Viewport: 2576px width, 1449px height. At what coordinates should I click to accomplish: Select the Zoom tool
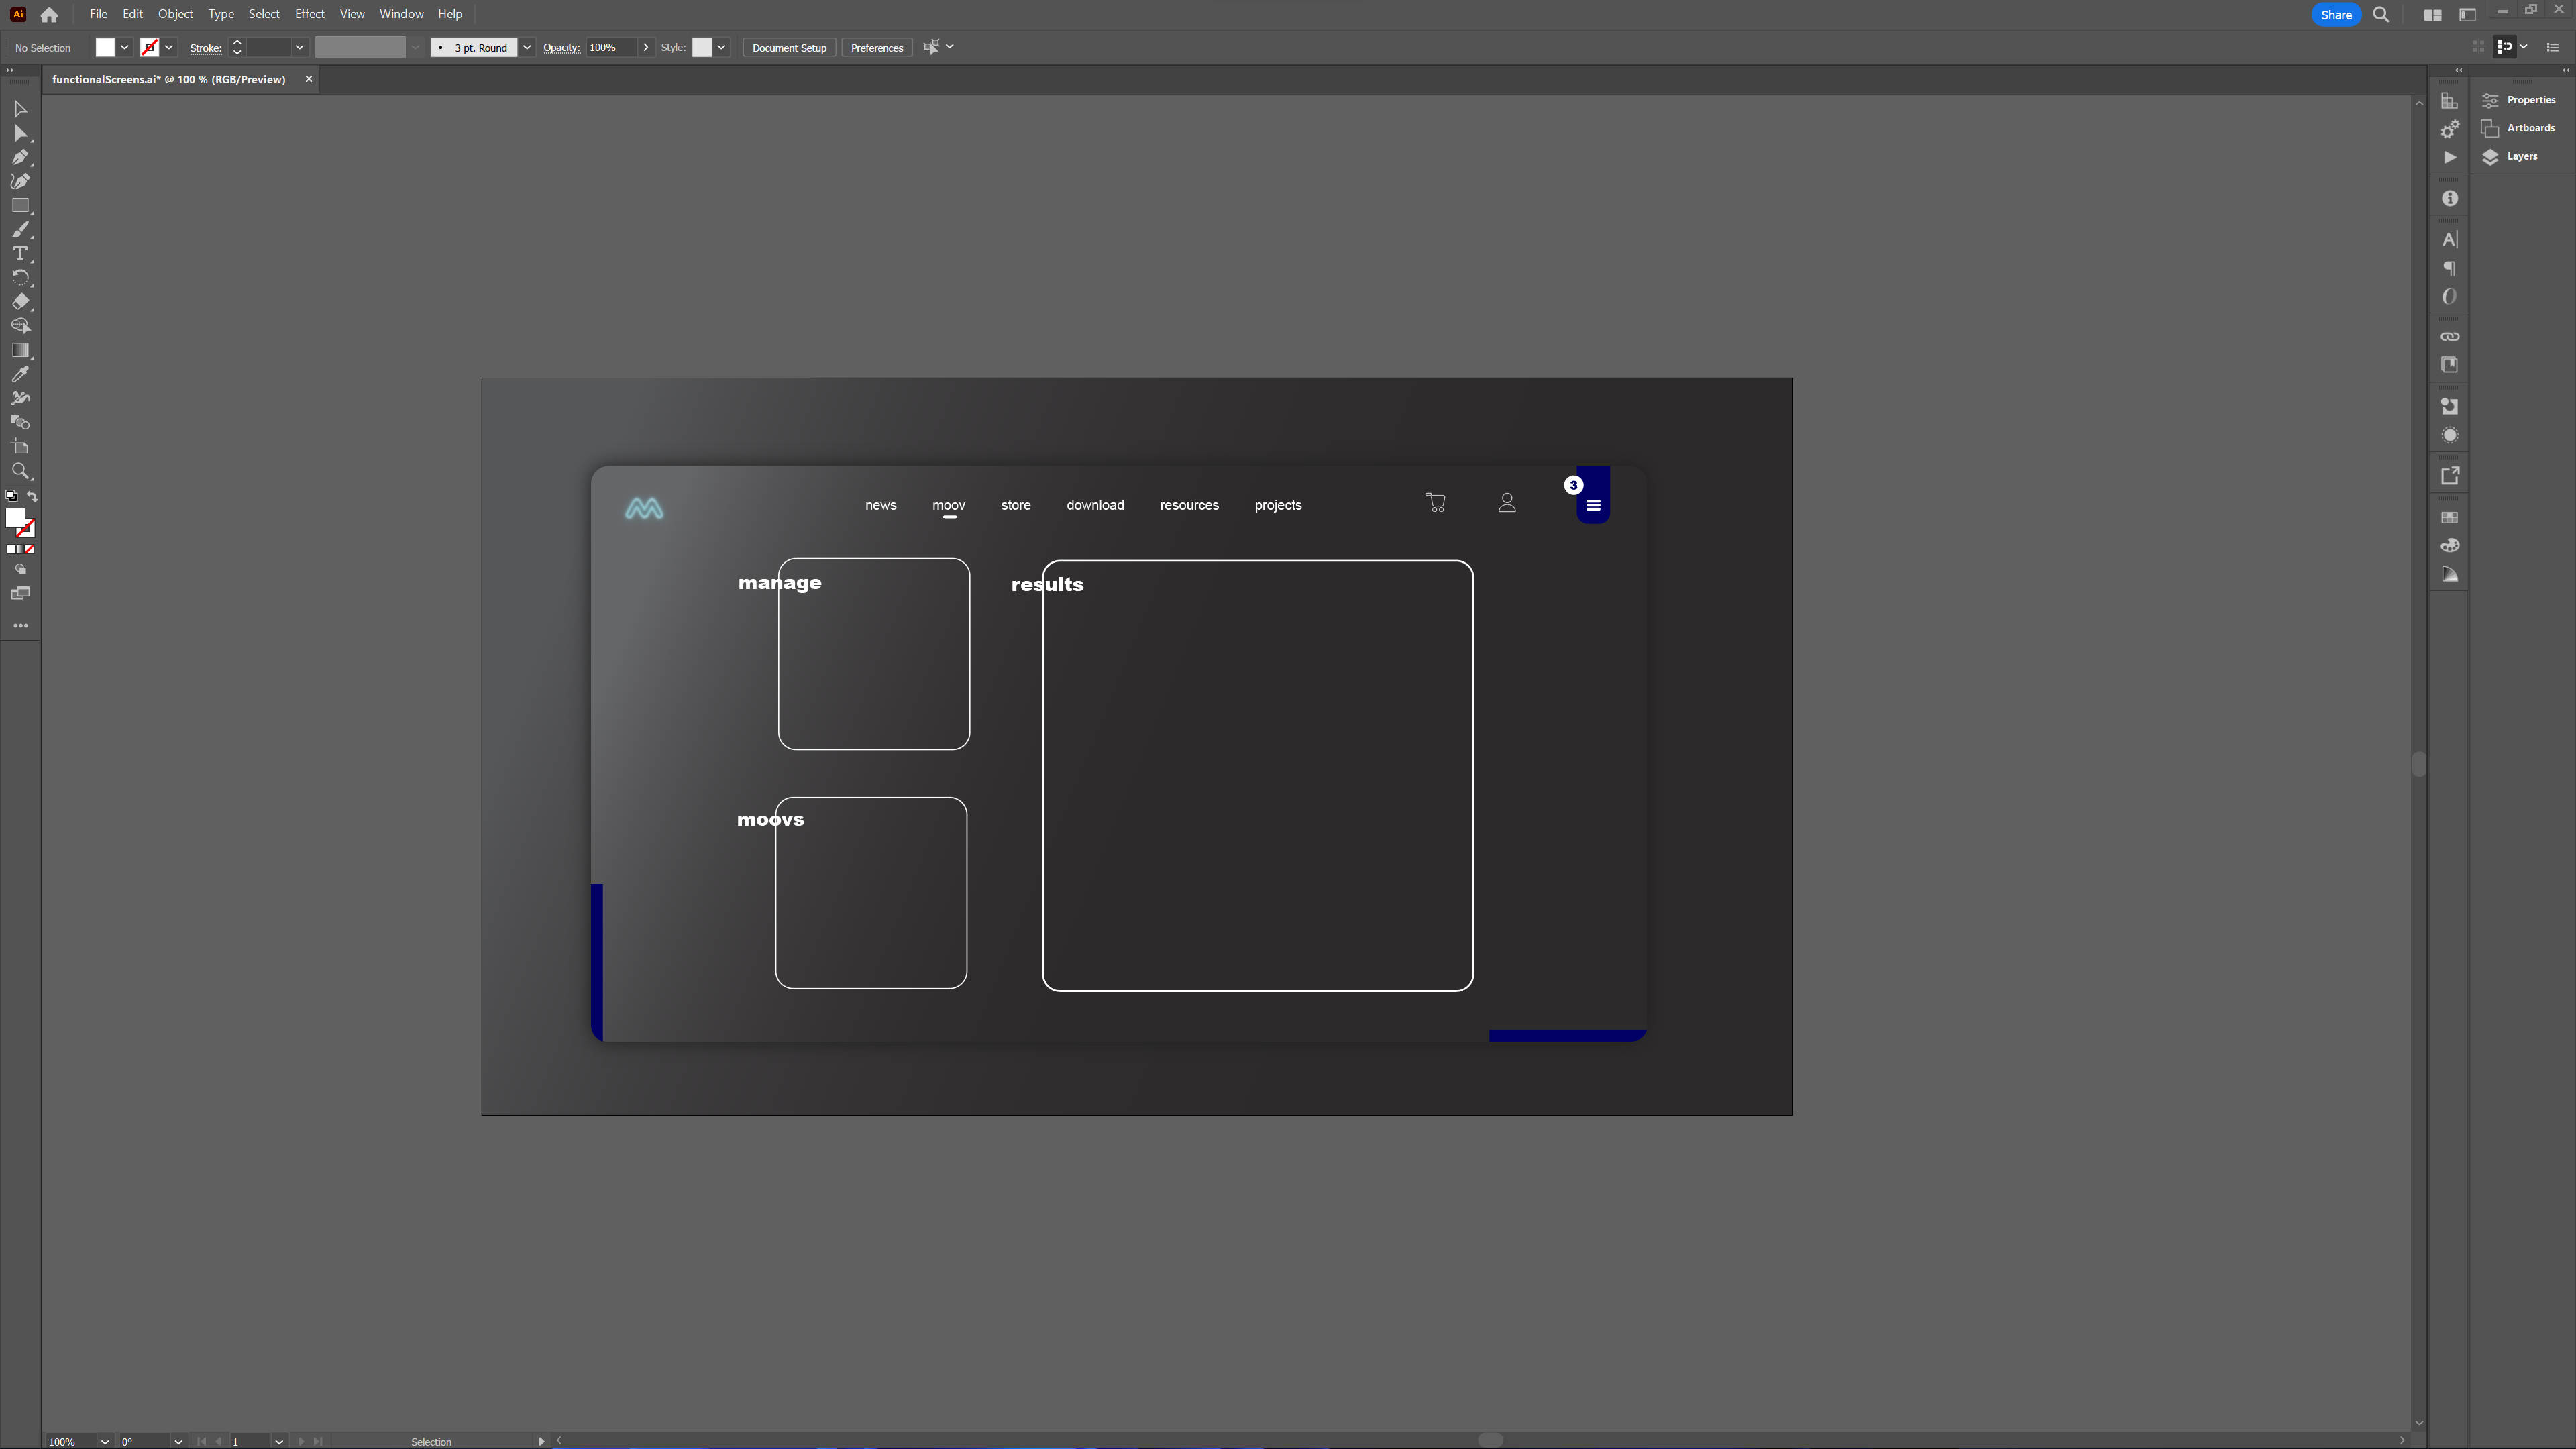[20, 471]
